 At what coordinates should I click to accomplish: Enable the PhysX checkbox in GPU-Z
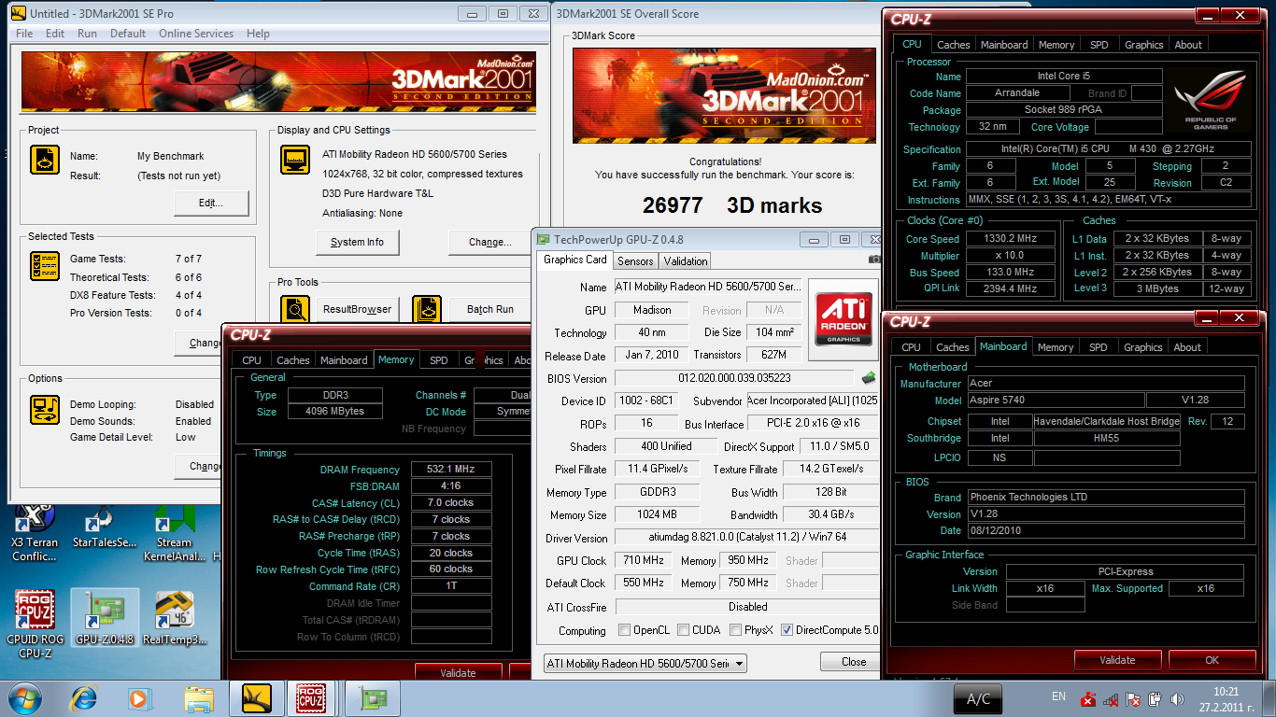coord(736,630)
